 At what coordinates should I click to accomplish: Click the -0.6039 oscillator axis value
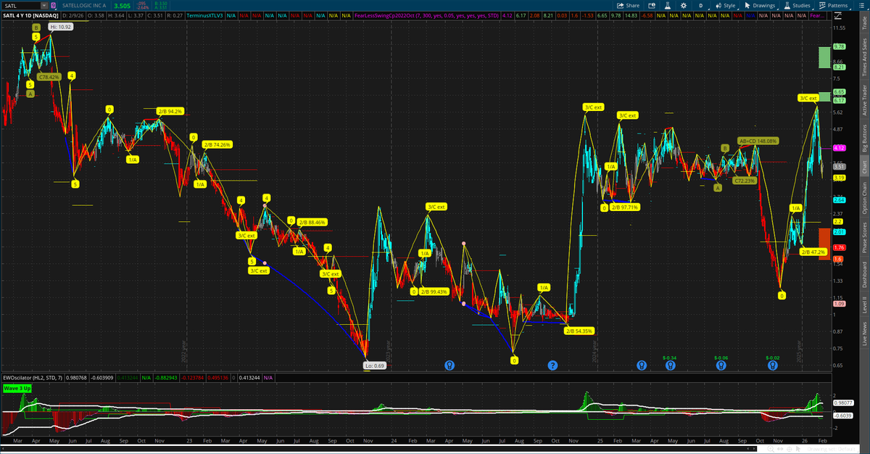pyautogui.click(x=843, y=416)
